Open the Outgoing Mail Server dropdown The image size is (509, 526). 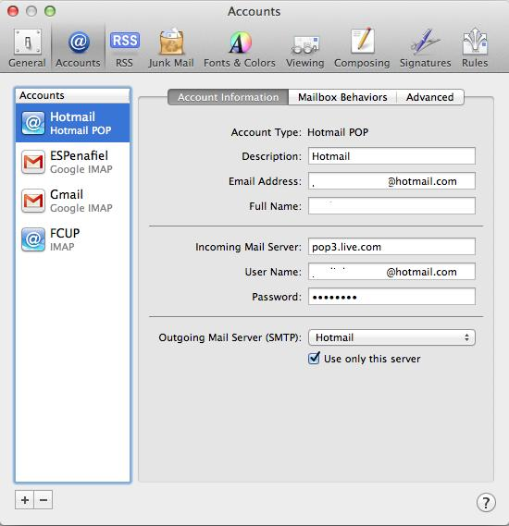tap(391, 337)
